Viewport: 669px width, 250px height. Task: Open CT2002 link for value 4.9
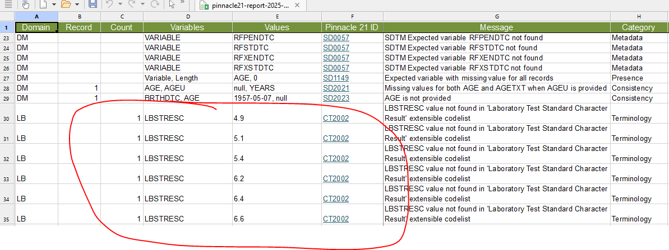tap(336, 119)
